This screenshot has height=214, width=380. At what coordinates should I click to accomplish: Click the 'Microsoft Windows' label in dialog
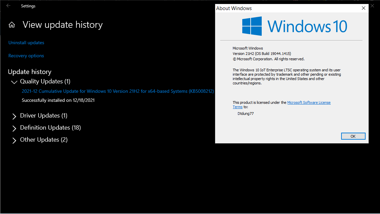click(x=248, y=48)
